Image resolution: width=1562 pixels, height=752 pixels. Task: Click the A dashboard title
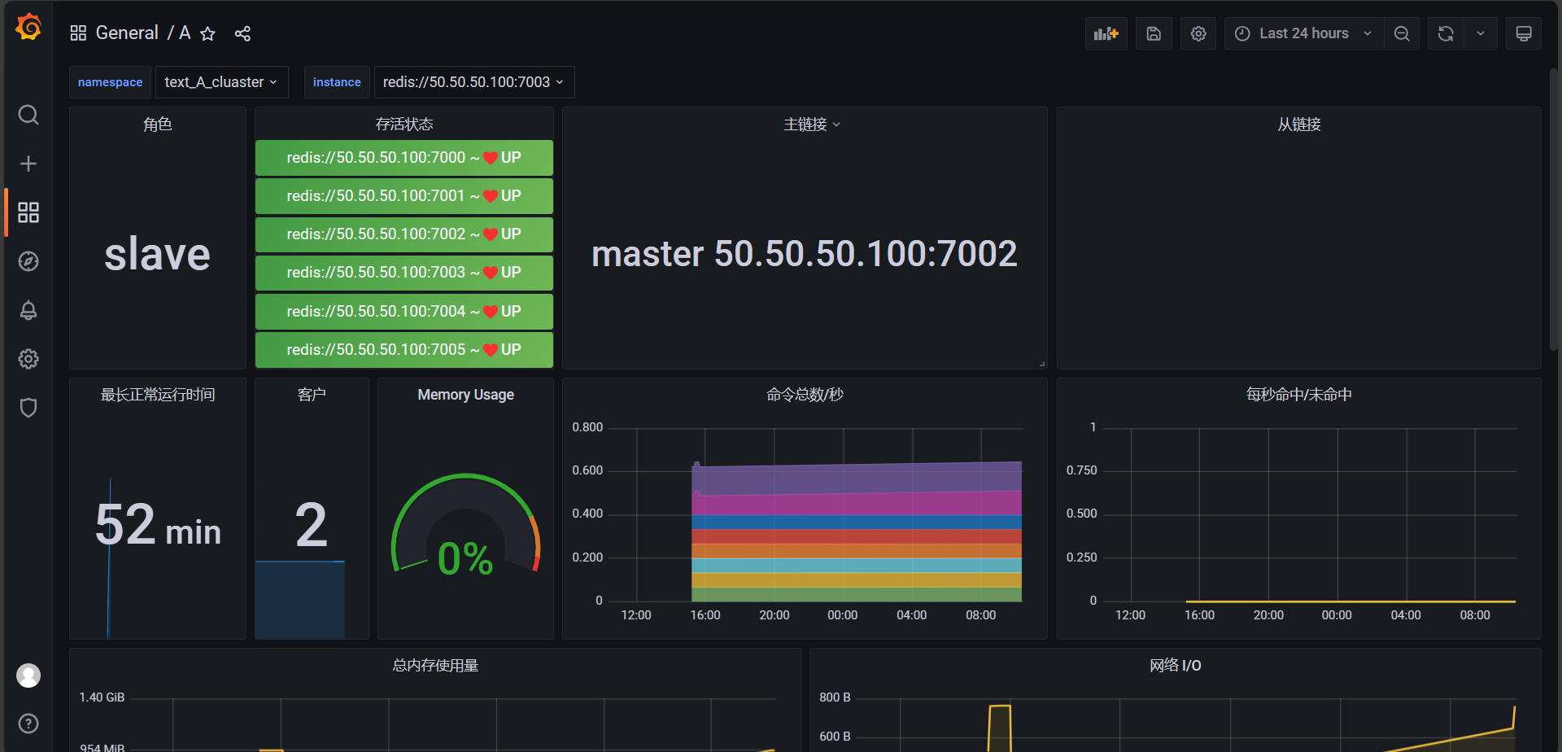(185, 33)
